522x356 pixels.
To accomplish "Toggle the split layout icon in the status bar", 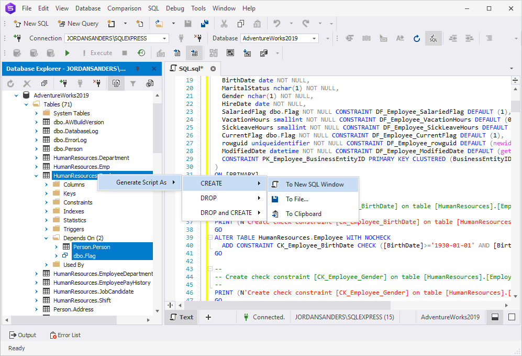I will pyautogui.click(x=495, y=317).
